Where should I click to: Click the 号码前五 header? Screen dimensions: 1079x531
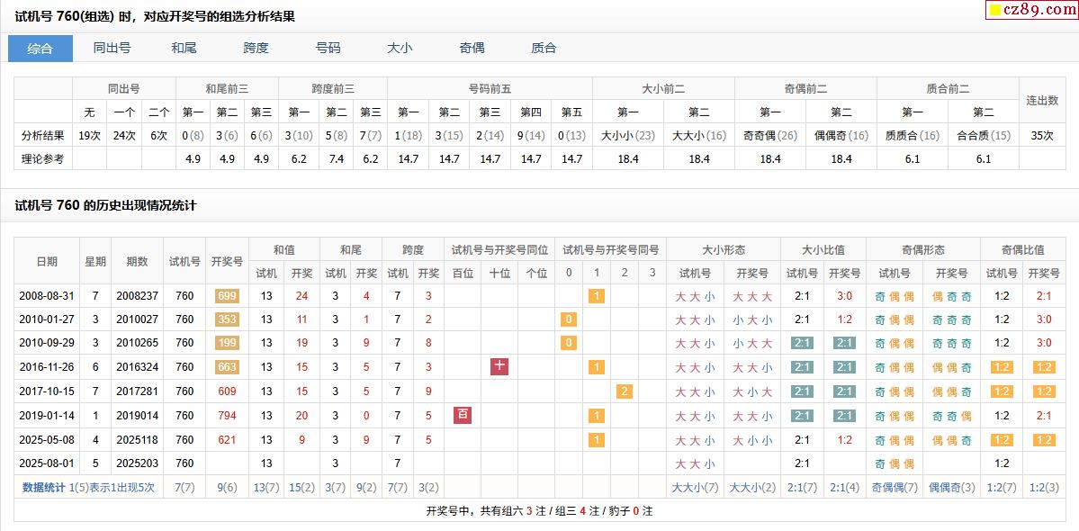pyautogui.click(x=490, y=89)
